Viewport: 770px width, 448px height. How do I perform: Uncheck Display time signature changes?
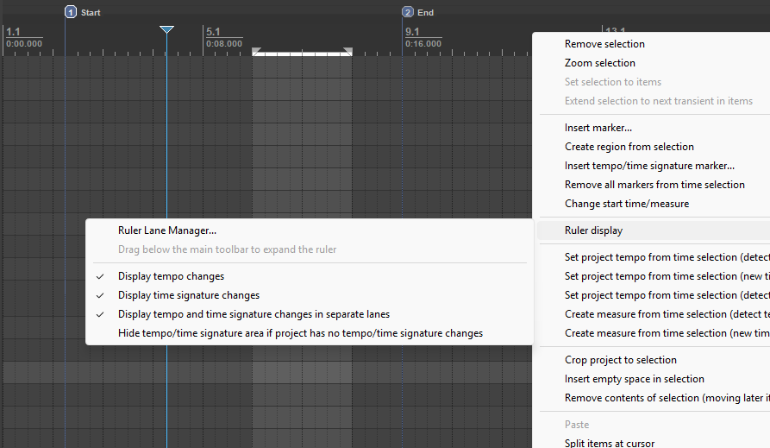coord(188,295)
